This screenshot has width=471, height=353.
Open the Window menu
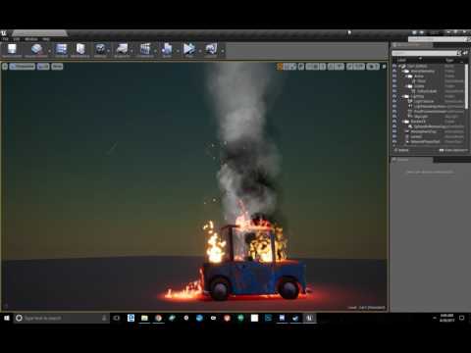[31, 39]
